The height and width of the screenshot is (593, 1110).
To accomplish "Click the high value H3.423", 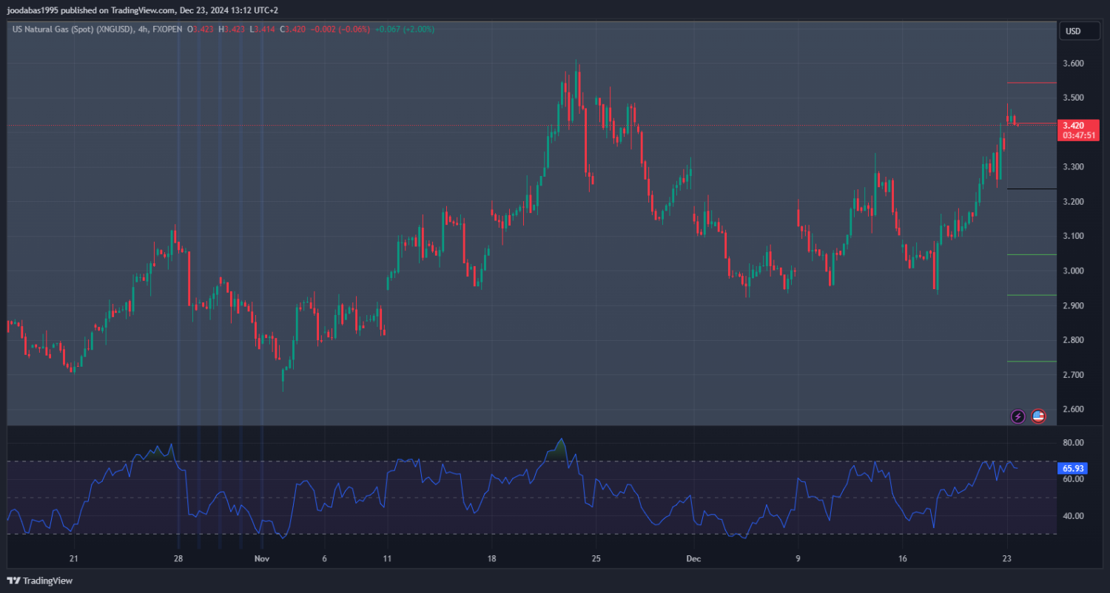I will tap(232, 30).
